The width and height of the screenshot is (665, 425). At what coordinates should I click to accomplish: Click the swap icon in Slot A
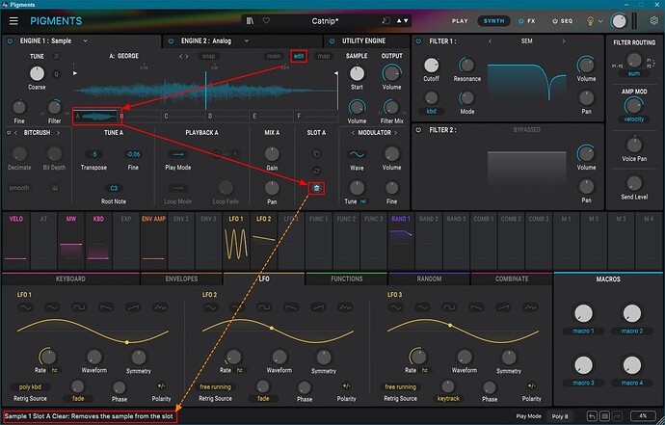pos(317,169)
